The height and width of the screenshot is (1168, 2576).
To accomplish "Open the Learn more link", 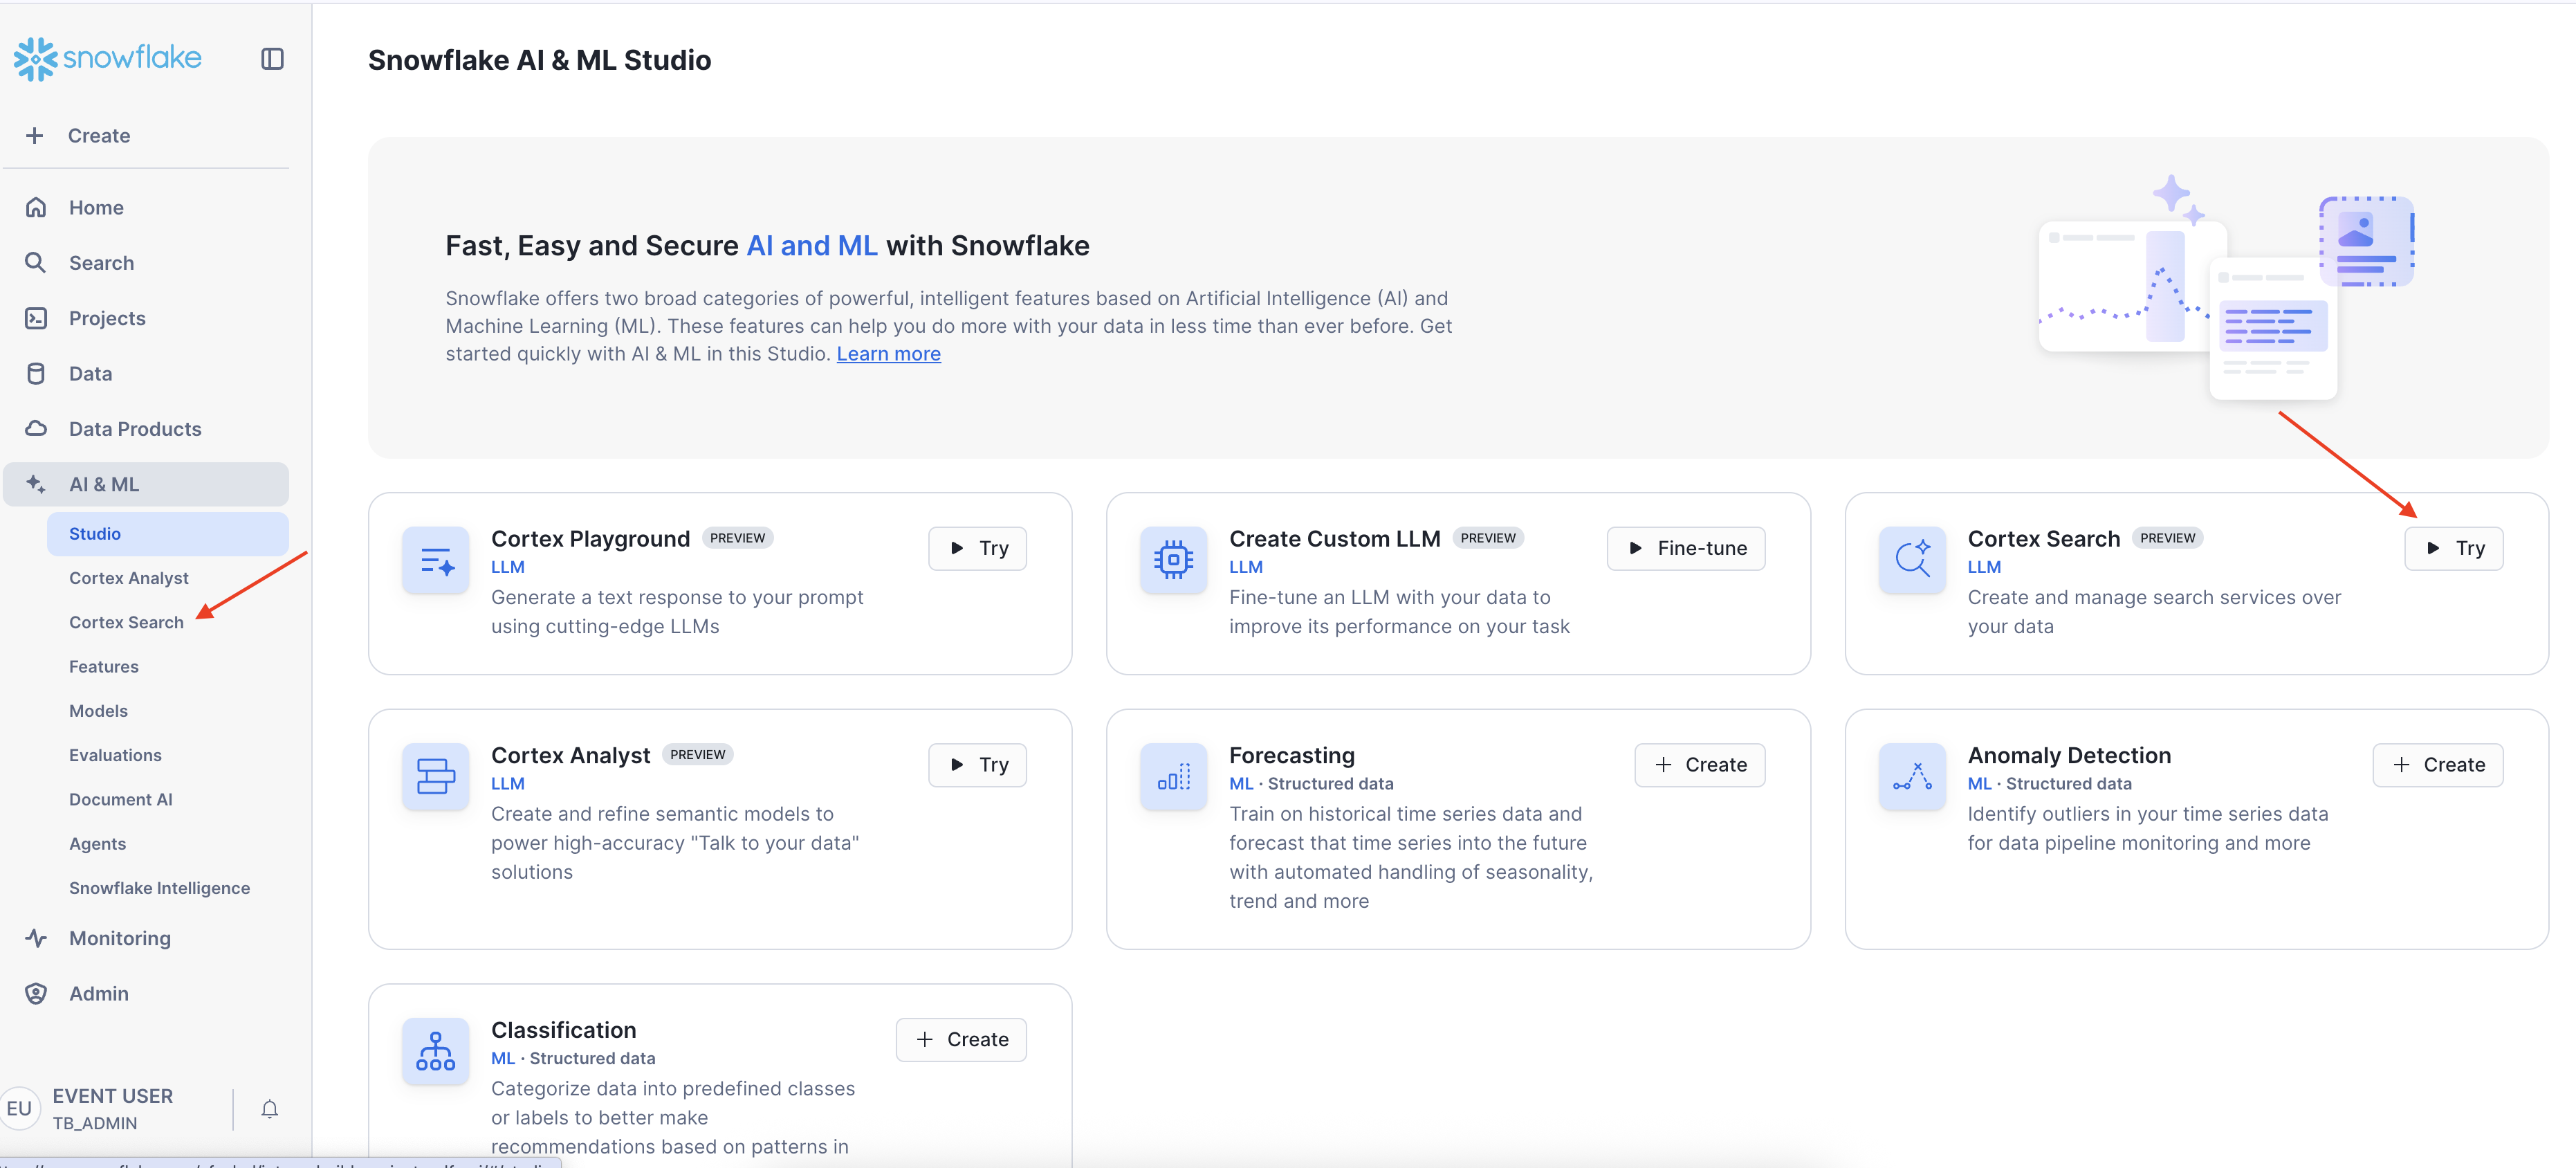I will [888, 354].
